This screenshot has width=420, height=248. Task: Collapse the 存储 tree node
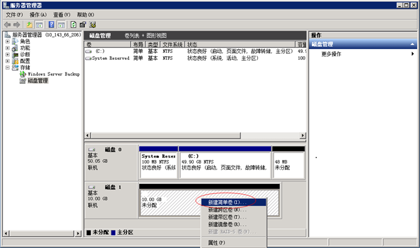(8, 68)
